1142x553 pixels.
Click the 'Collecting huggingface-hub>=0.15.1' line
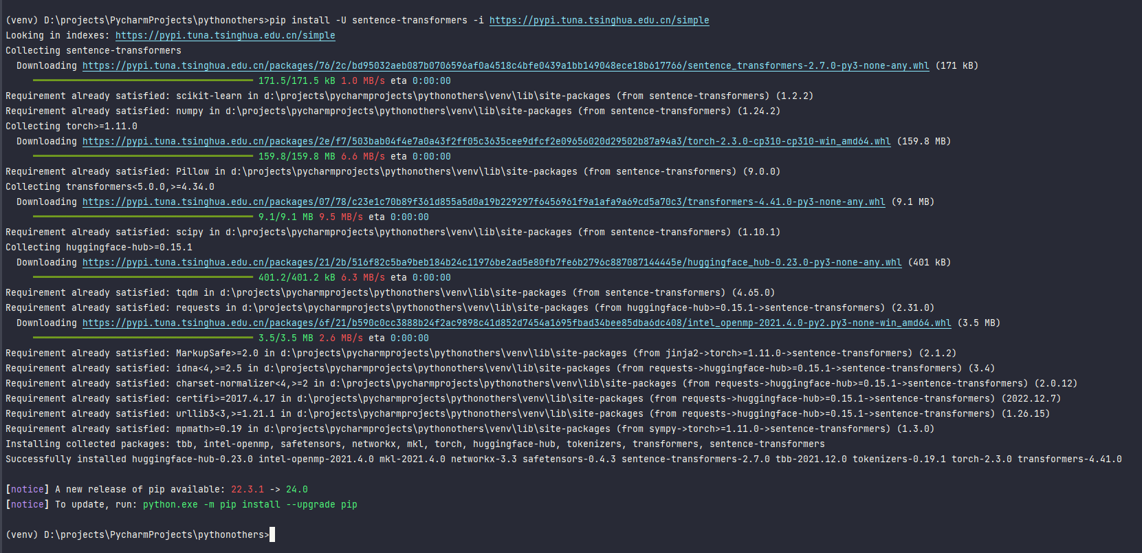coord(99,248)
